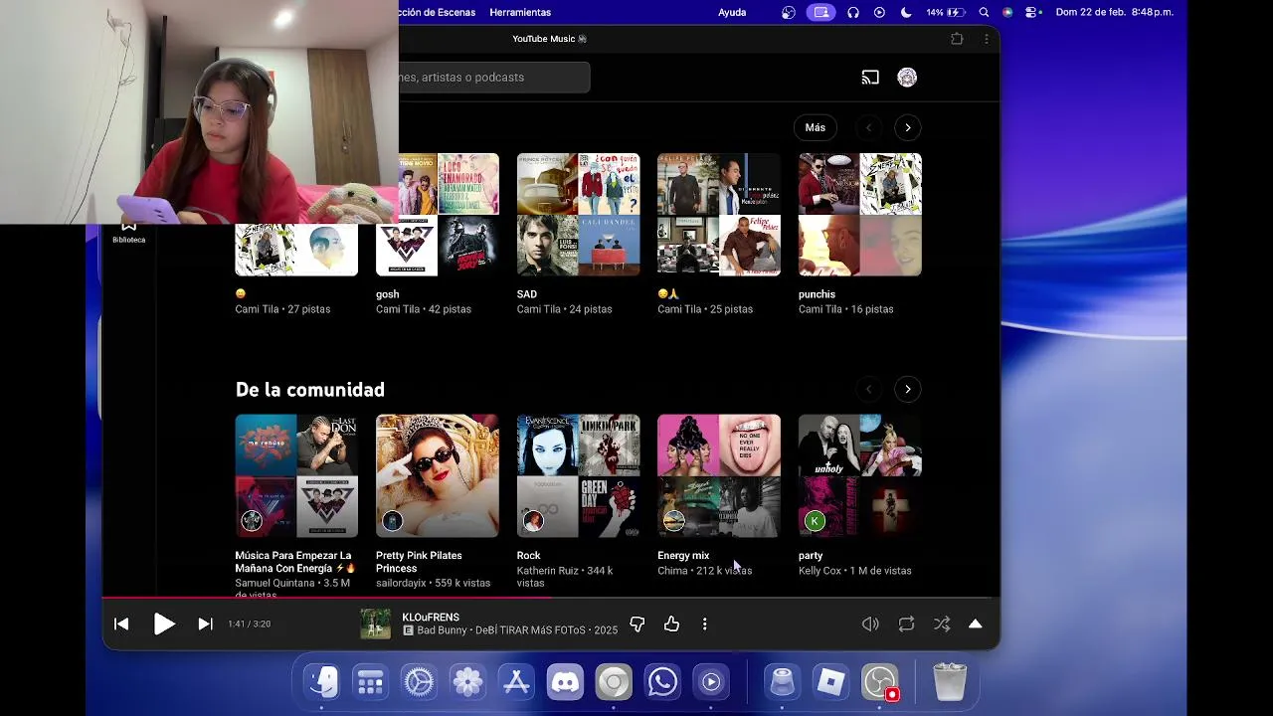Open the Pretty Pink Pilates Princess playlist cover
This screenshot has width=1273, height=716.
click(x=438, y=475)
